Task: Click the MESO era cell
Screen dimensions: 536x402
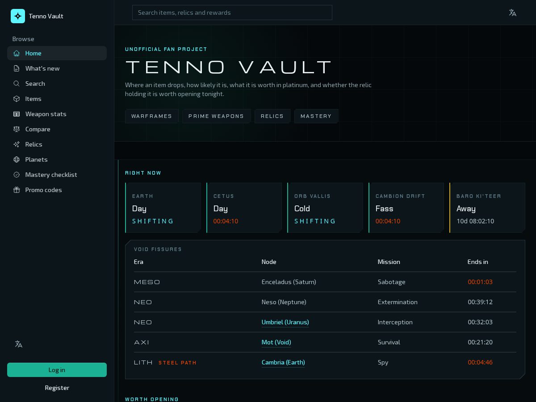Action: pos(147,282)
